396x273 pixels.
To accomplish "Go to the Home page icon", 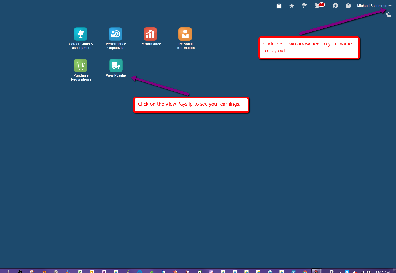I will click(279, 6).
